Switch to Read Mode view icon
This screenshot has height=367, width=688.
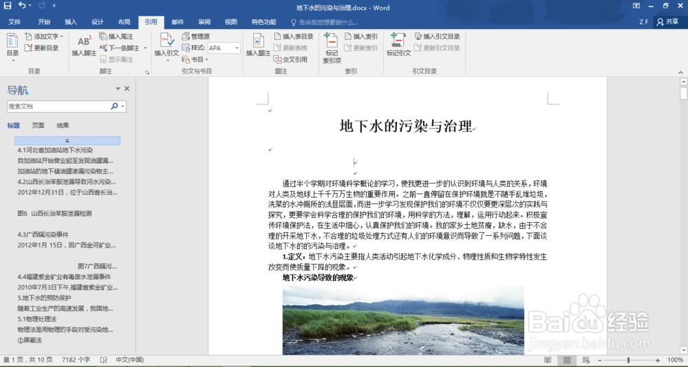coord(548,360)
